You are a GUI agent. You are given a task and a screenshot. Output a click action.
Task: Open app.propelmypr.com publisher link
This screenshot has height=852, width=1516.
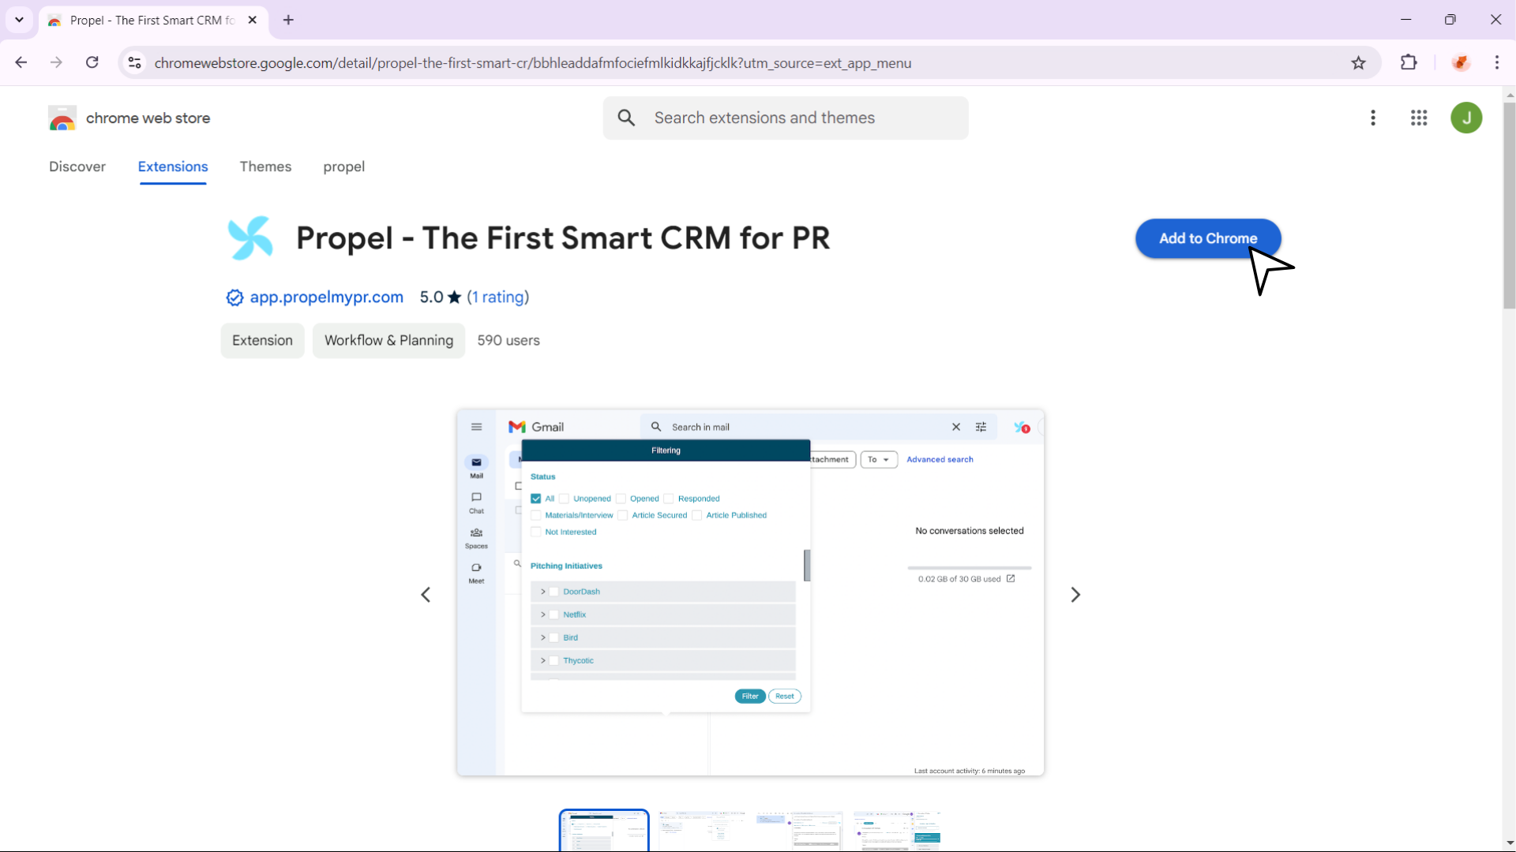(x=326, y=297)
